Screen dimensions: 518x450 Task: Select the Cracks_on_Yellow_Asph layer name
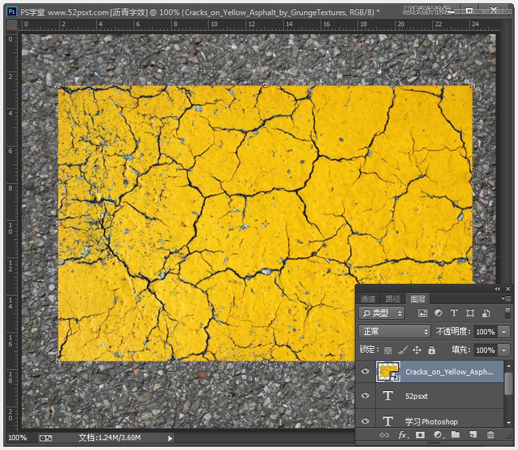point(450,372)
